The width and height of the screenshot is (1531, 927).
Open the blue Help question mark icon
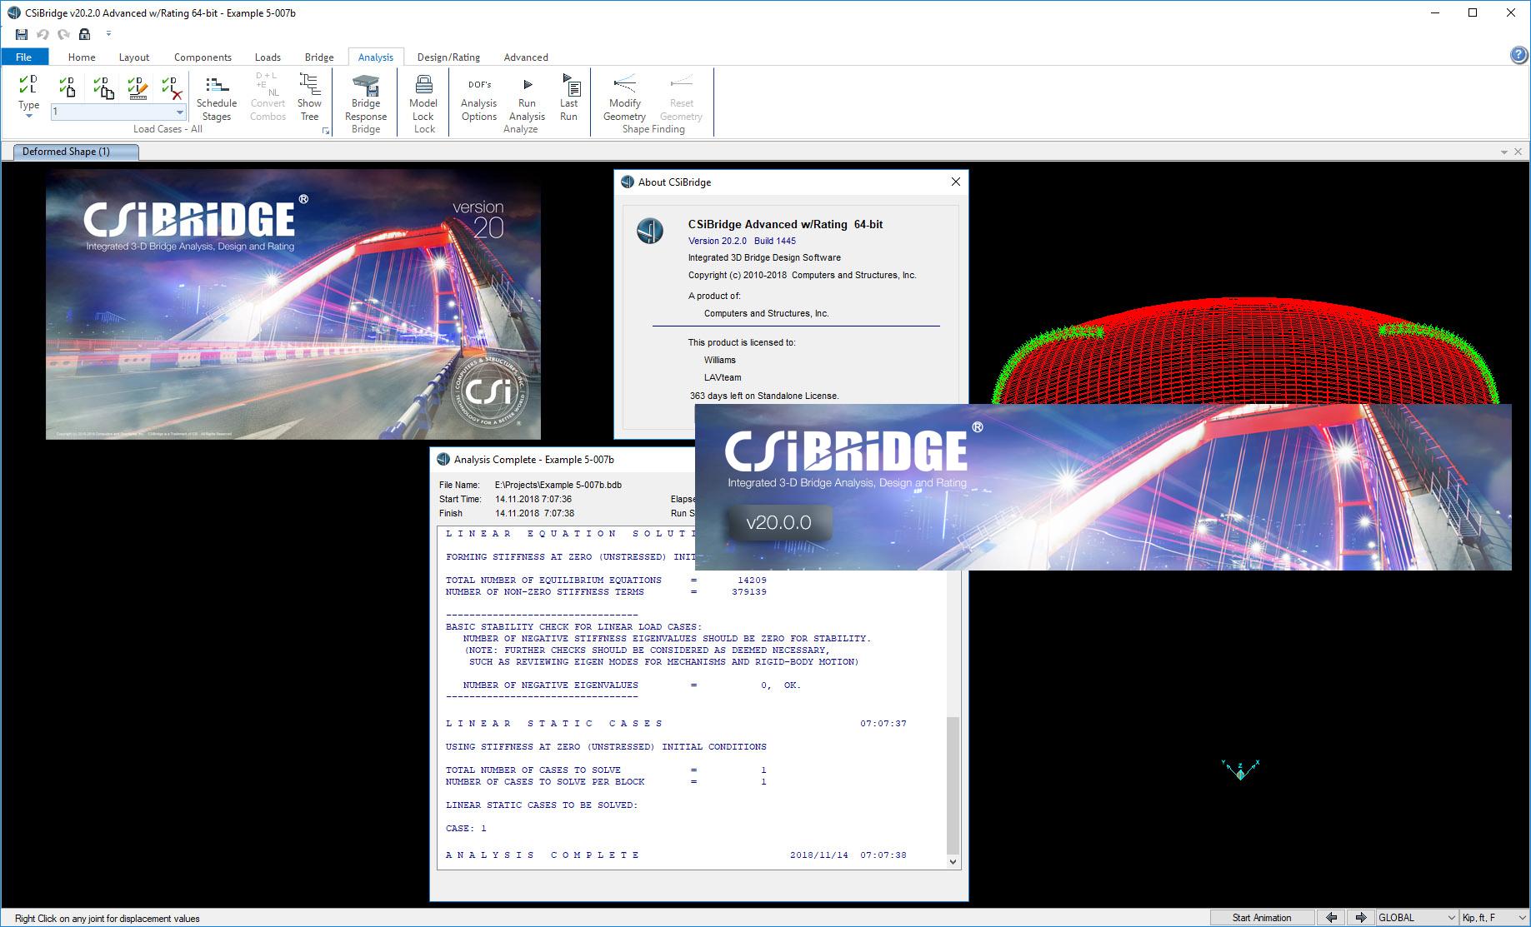(x=1518, y=55)
